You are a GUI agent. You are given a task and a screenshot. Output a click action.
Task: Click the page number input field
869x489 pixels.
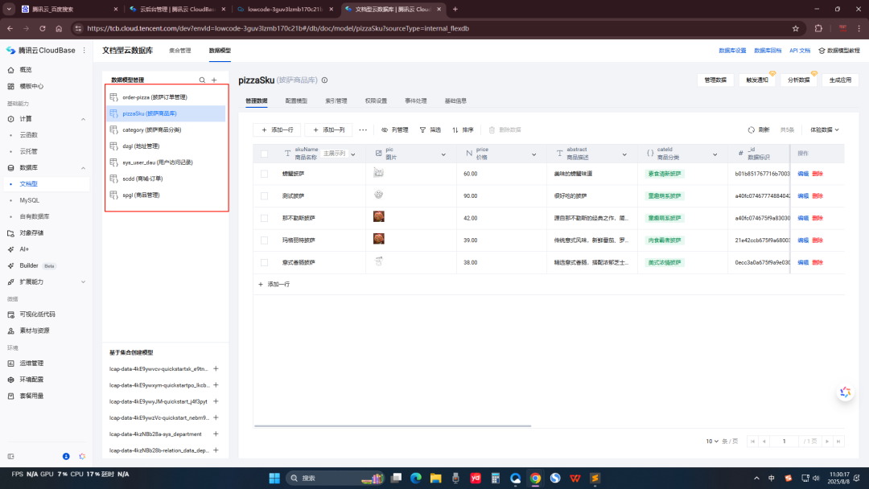pyautogui.click(x=785, y=442)
